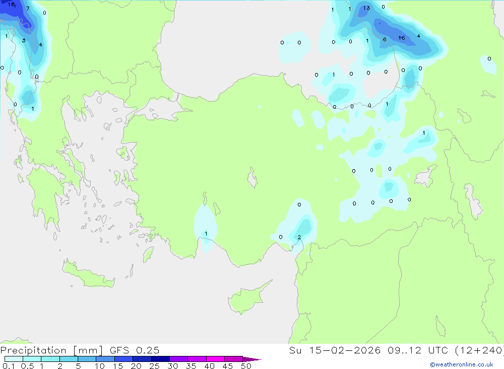Click the 20–25 mm legend segment
504x369 pixels.
(142, 359)
